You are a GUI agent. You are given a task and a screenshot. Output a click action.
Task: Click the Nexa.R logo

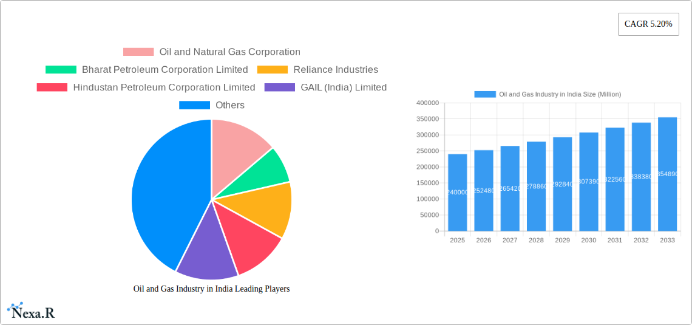click(x=31, y=311)
